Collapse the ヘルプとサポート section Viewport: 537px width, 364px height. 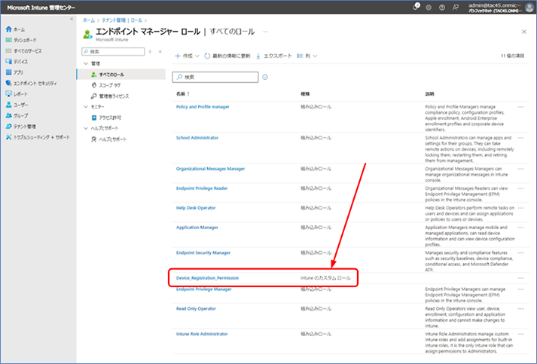(x=86, y=128)
